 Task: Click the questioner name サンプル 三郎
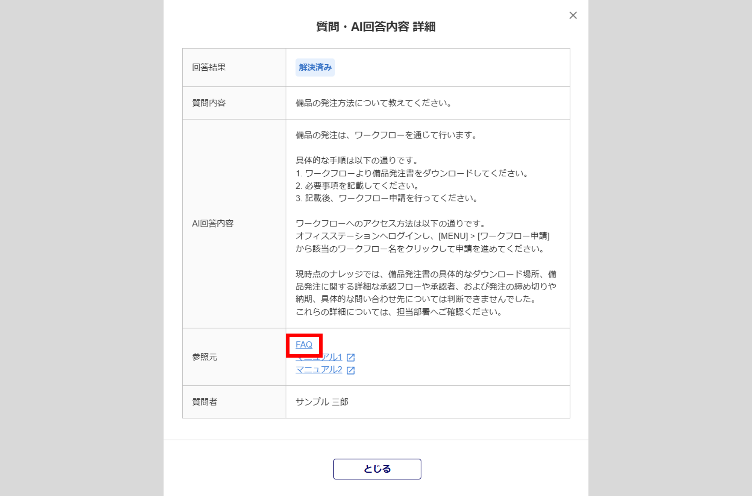point(322,402)
